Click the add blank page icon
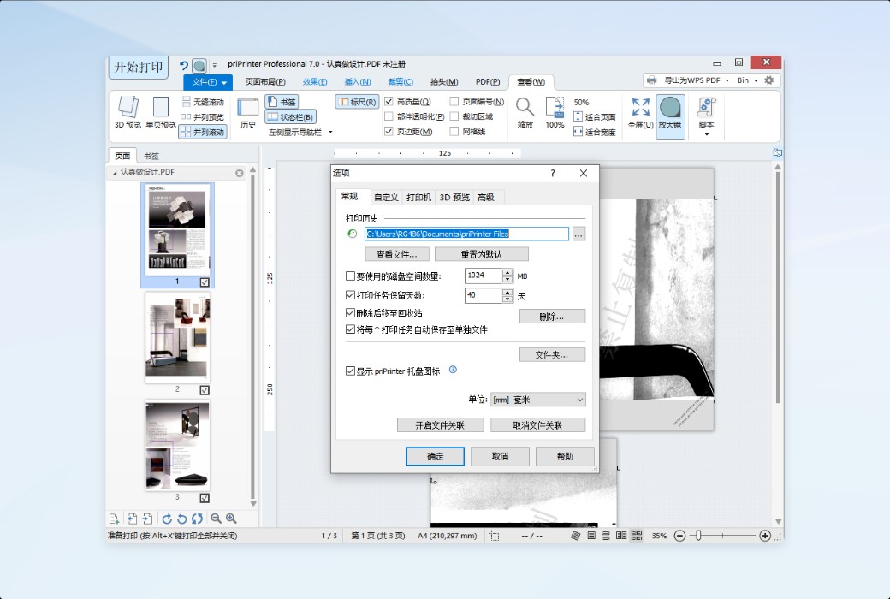 [114, 519]
